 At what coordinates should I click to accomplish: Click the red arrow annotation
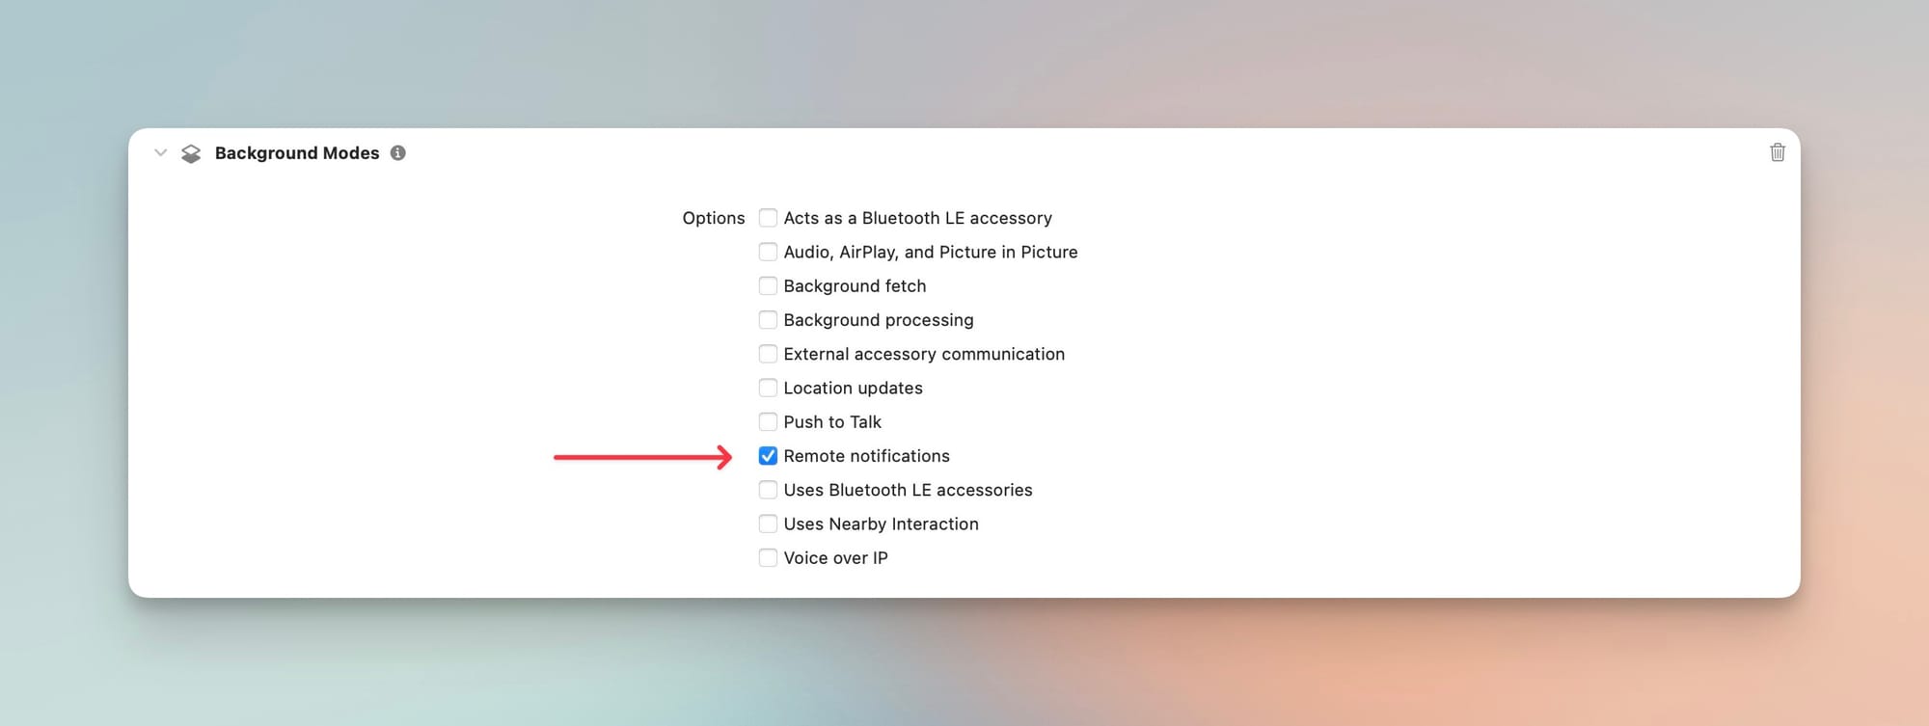(642, 457)
